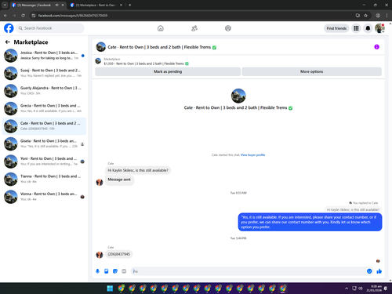The width and height of the screenshot is (392, 294).
Task: Focus the message input box
Action: click(249, 271)
